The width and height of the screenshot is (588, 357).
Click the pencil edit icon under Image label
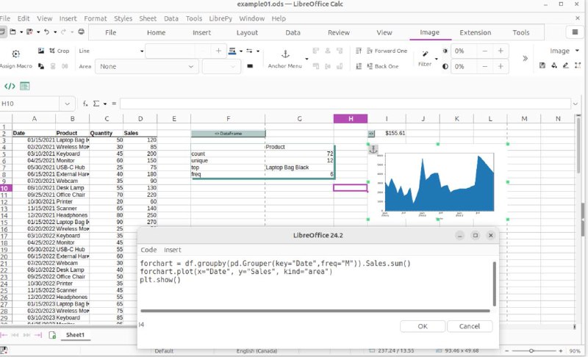565,65
